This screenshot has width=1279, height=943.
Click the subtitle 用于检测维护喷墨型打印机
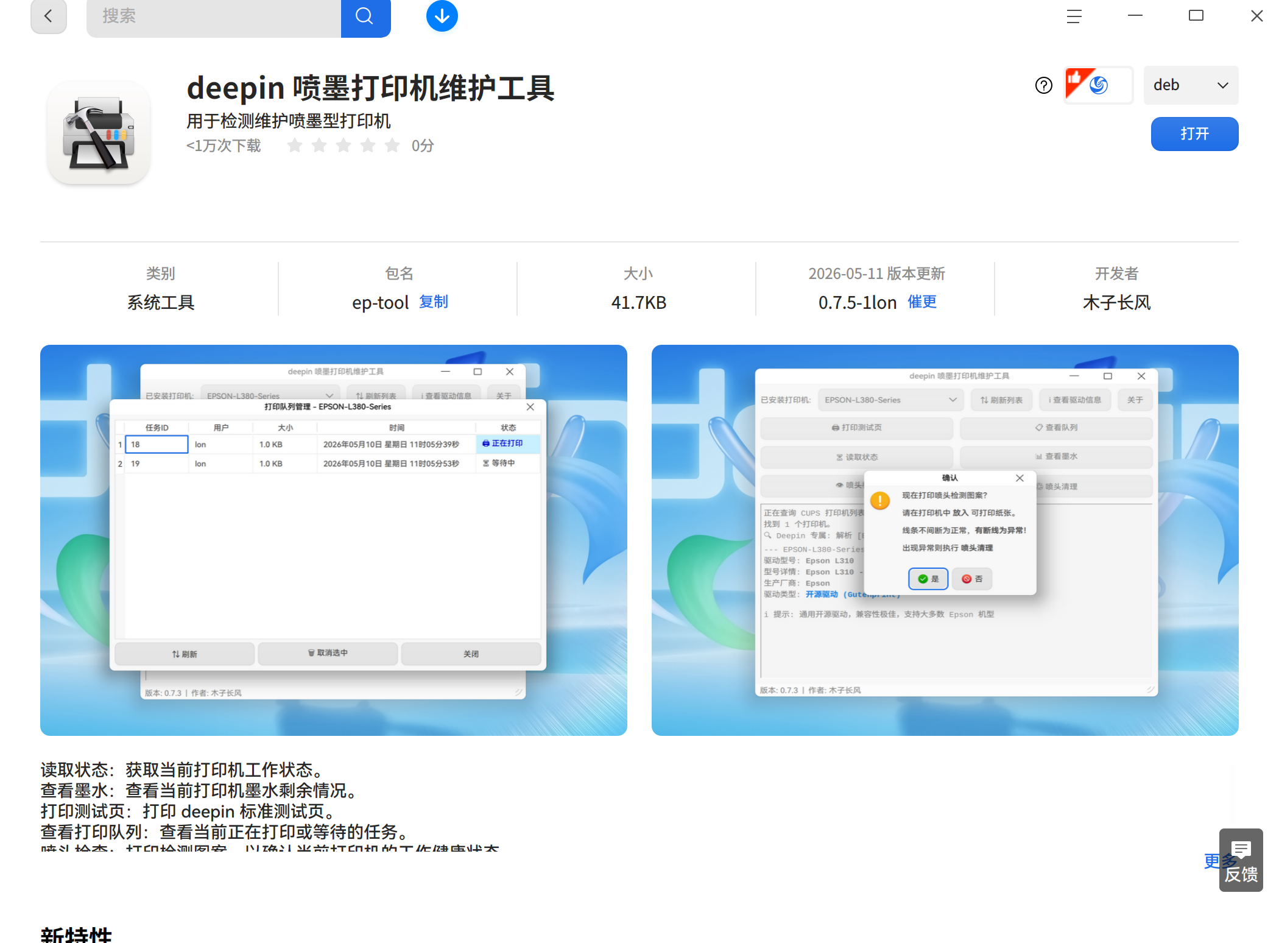[x=289, y=121]
